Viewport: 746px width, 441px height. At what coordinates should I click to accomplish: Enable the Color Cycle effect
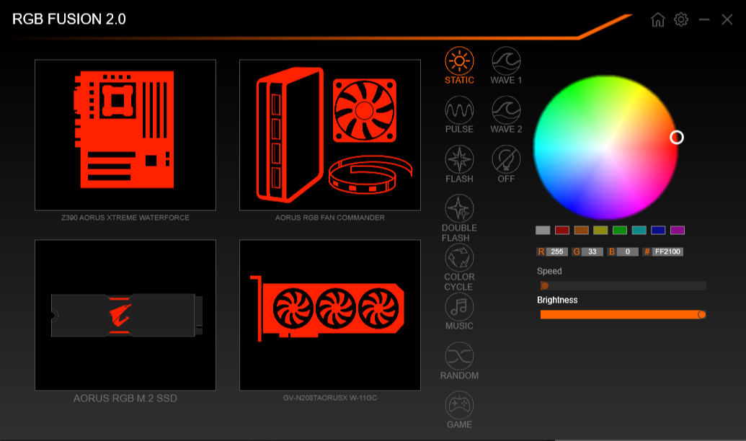pos(459,267)
